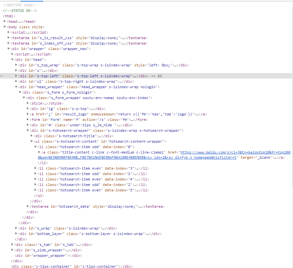293x268 pixels.
Task: Collapse div s_form_wrapper soutu-env-nomac node
Action: [x=24, y=98]
